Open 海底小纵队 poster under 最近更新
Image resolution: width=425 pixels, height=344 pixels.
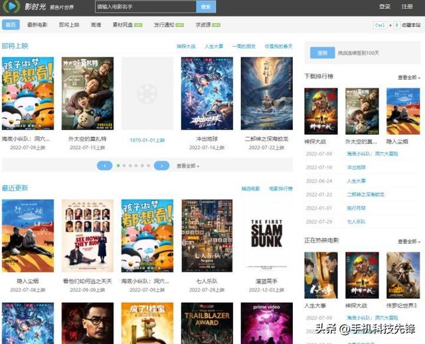[147, 236]
